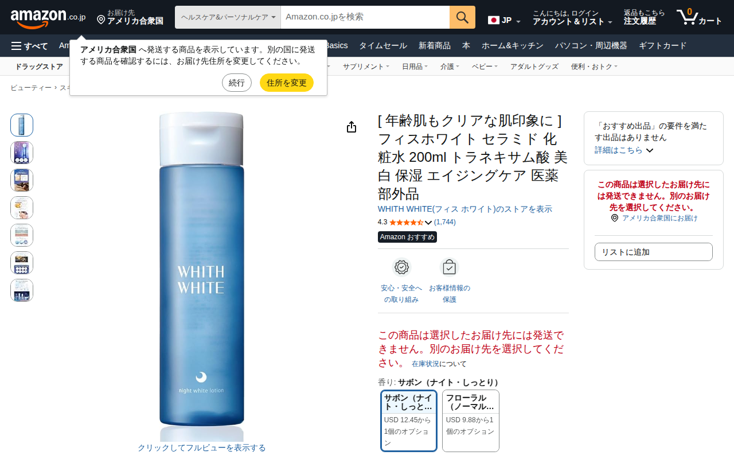This screenshot has height=459, width=734.
Task: Open the JP language selector dropdown
Action: [x=505, y=21]
